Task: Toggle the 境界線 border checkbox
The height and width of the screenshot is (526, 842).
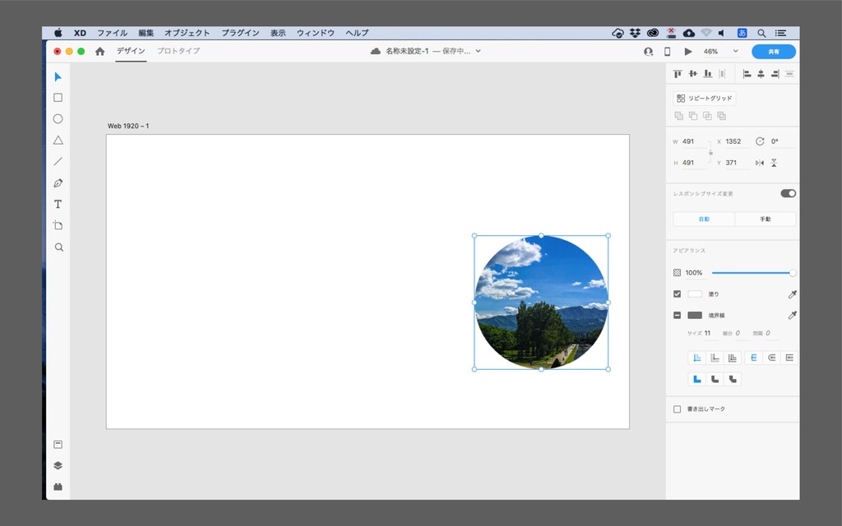Action: (678, 315)
